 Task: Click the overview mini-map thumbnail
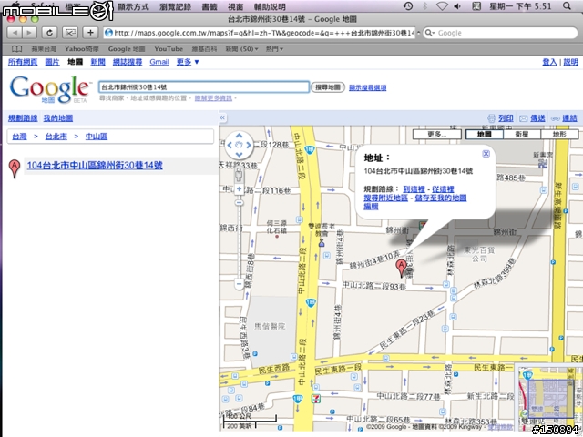[x=548, y=397]
